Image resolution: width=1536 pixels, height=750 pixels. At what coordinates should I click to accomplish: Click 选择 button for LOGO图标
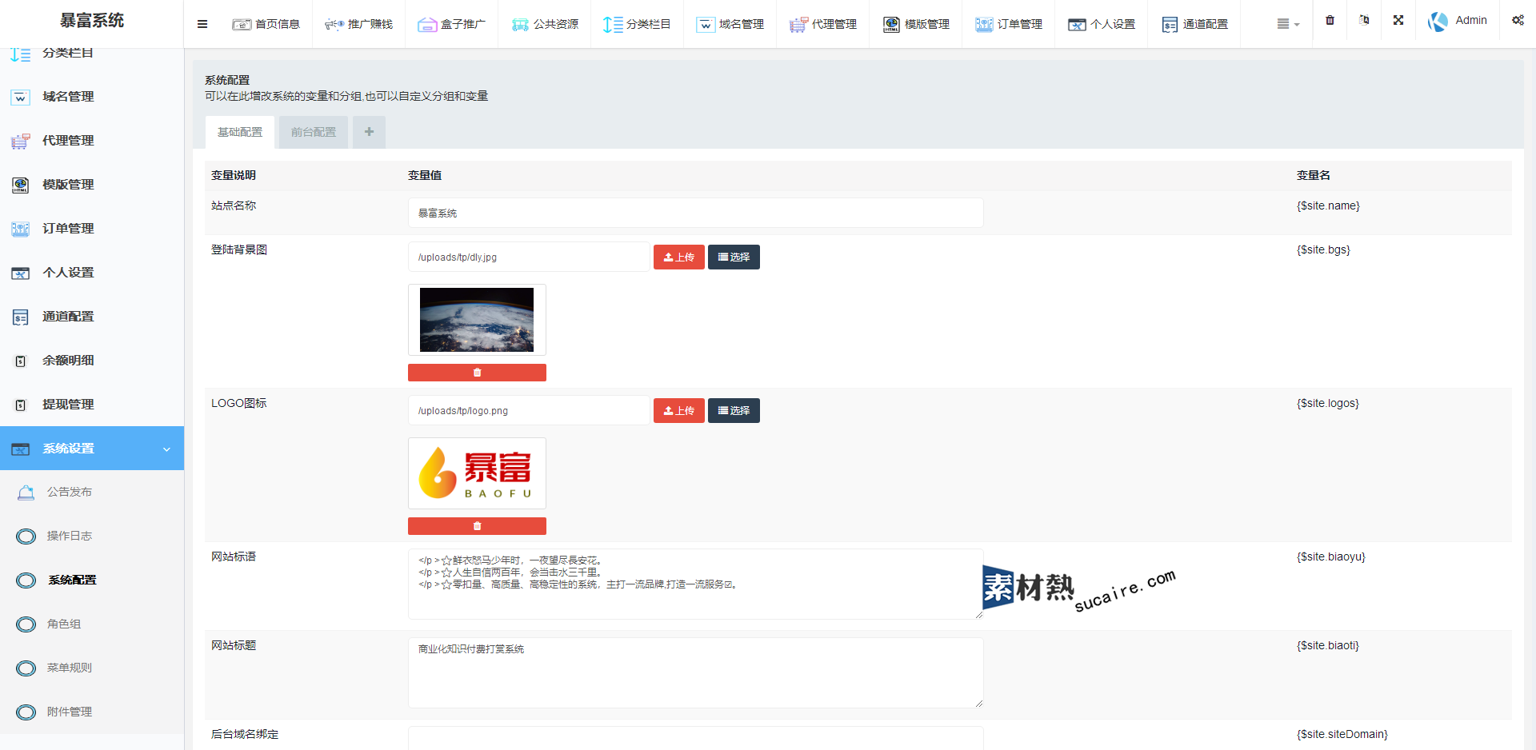(x=734, y=411)
